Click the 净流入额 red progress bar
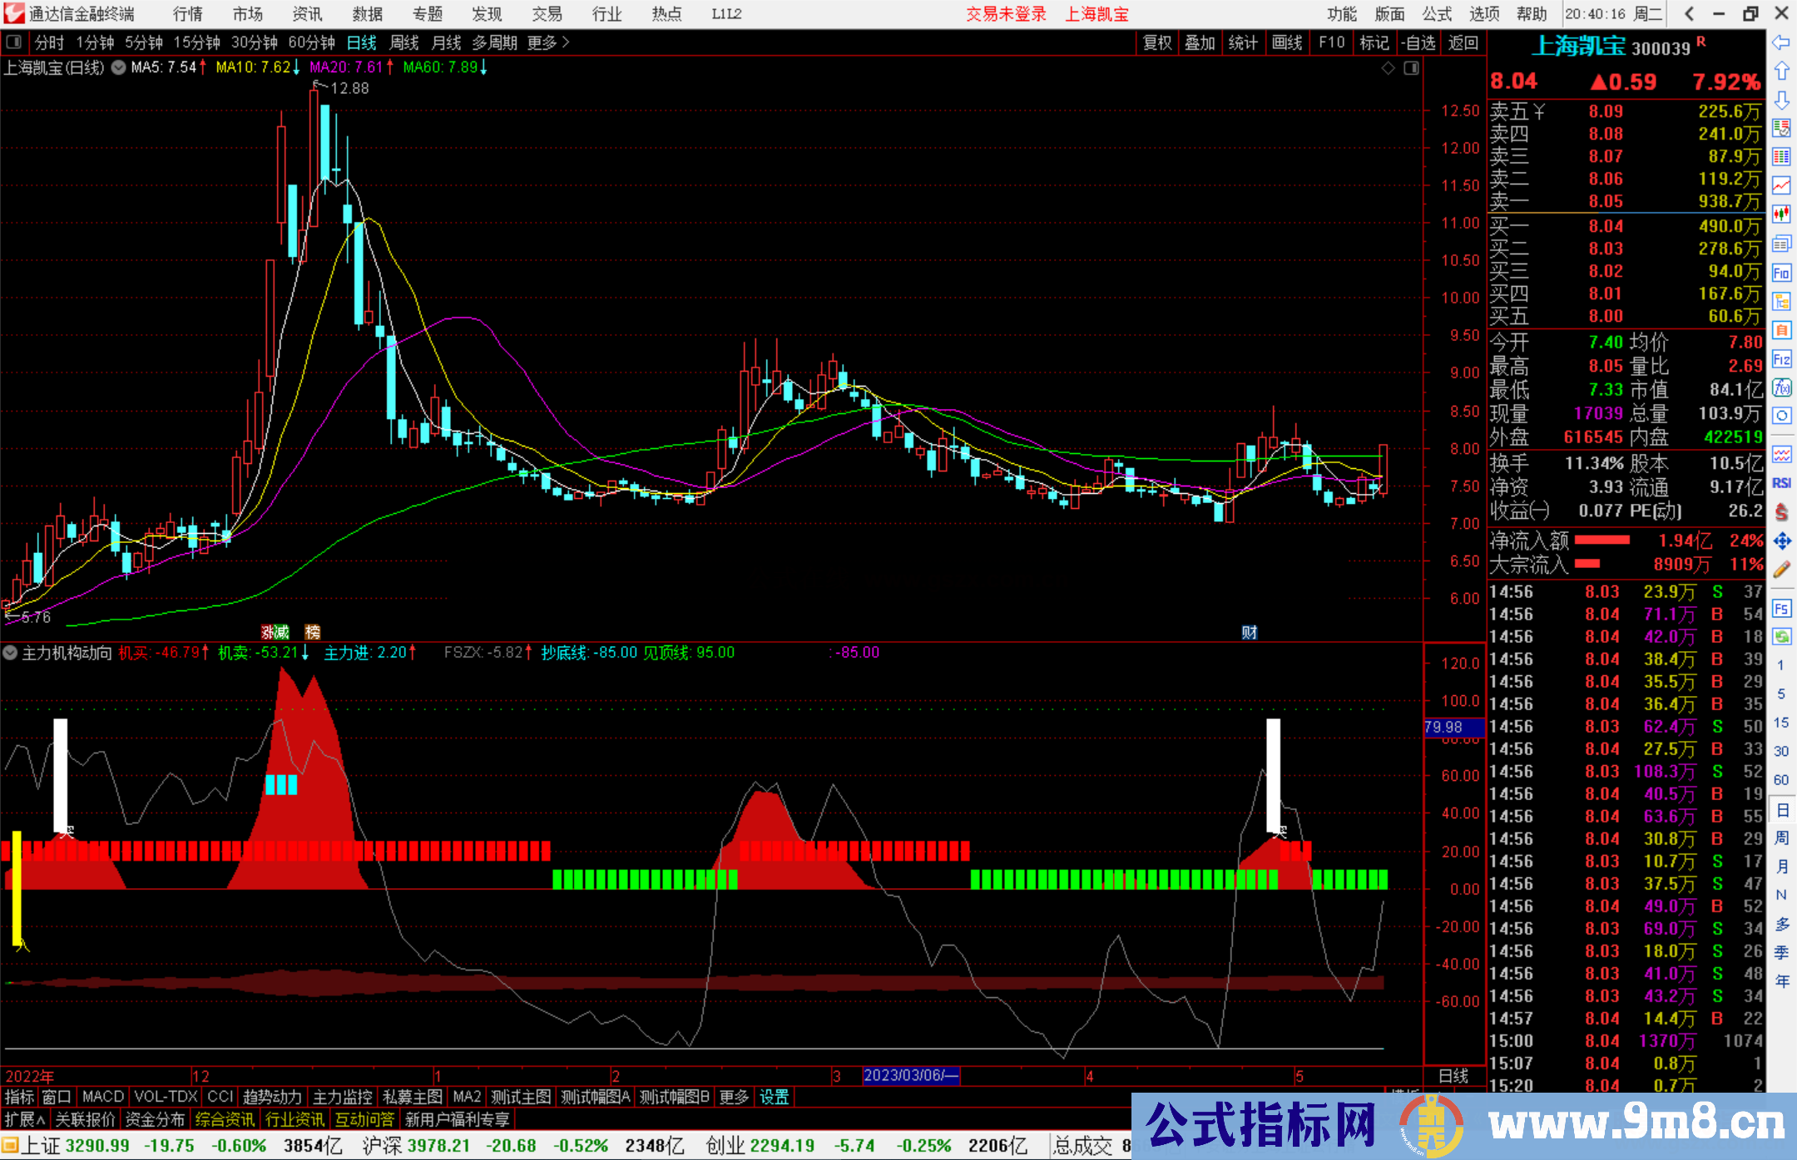 1602,541
